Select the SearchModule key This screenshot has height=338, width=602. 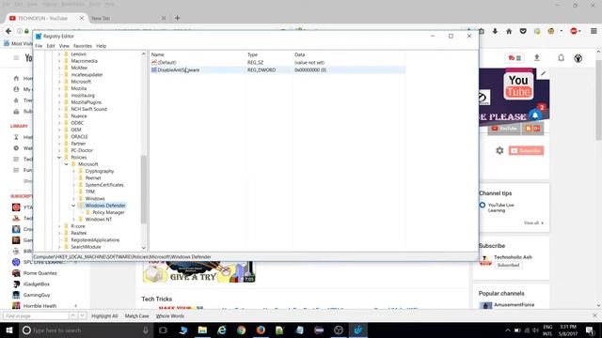(x=86, y=247)
